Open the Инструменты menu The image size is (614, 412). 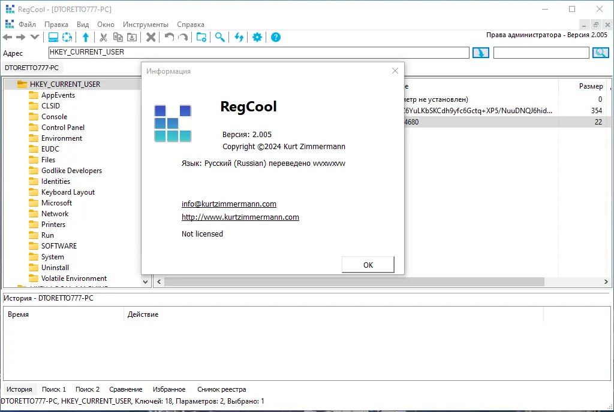(145, 24)
